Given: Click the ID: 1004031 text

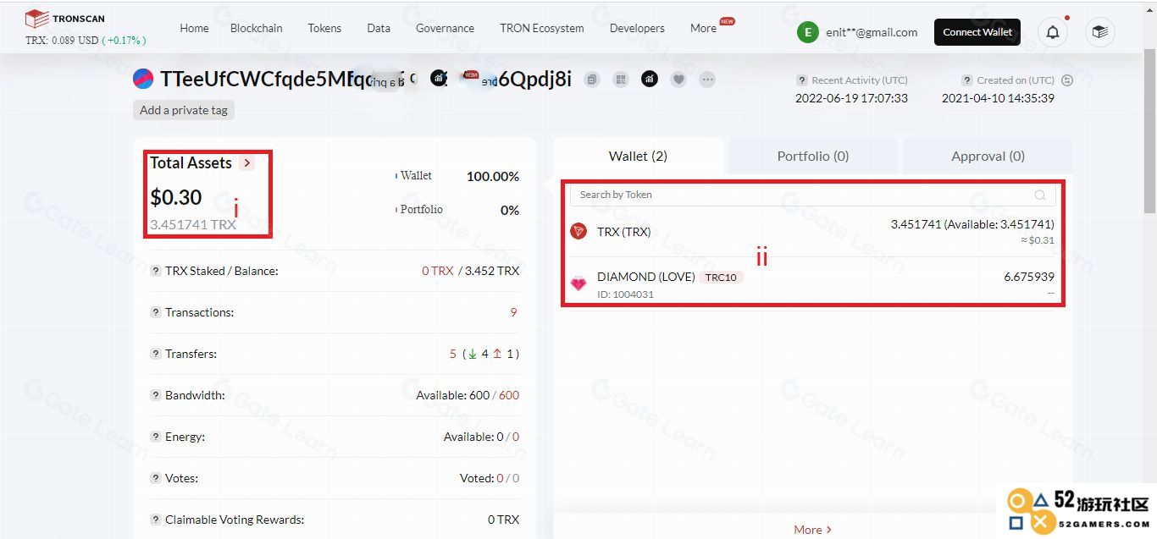Looking at the screenshot, I should pos(625,294).
